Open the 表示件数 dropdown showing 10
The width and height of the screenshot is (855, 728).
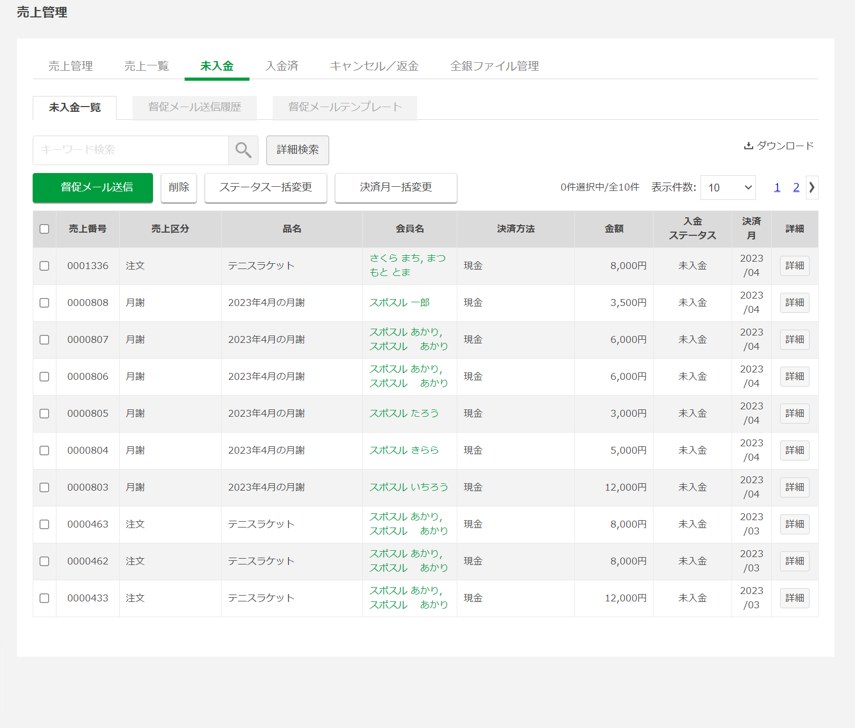click(x=728, y=188)
